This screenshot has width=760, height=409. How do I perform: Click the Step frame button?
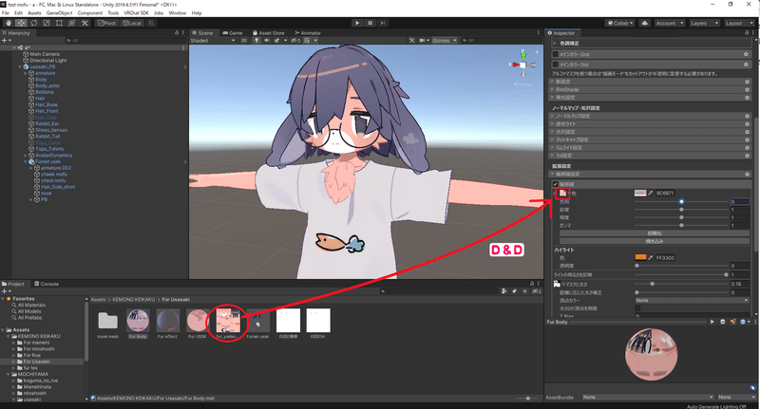(x=383, y=23)
